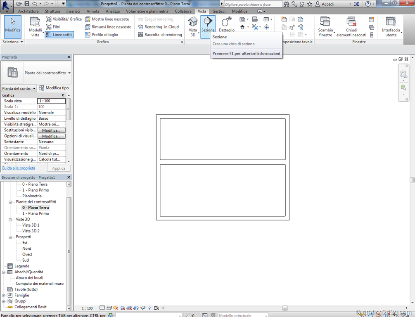Click the horizontal scrollbar thumb below canvas
This screenshot has width=415, height=317.
click(x=285, y=308)
